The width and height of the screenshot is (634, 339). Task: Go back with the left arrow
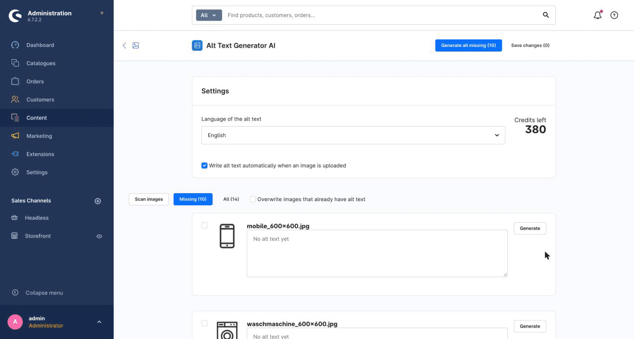[x=124, y=45]
